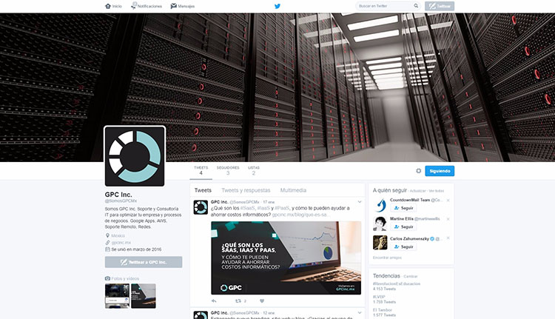Expand the 17 ene tweet options chevron
Image resolution: width=555 pixels, height=319 pixels.
pos(360,202)
